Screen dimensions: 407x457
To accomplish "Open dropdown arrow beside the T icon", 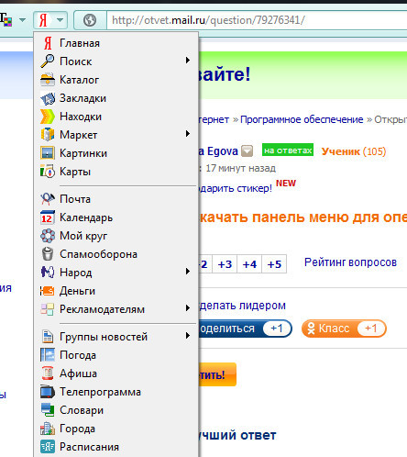I will tap(22, 20).
